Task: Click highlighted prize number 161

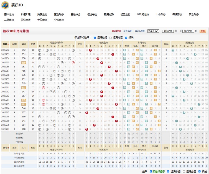Action: tap(24, 104)
